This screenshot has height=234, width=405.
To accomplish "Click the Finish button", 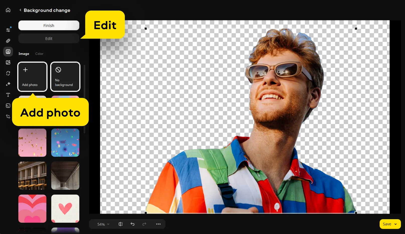I will click(x=49, y=25).
